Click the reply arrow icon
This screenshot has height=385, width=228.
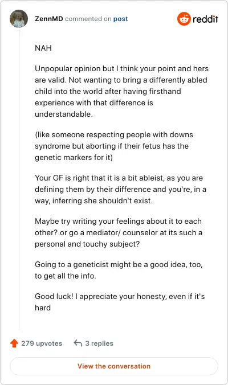pyautogui.click(x=78, y=343)
